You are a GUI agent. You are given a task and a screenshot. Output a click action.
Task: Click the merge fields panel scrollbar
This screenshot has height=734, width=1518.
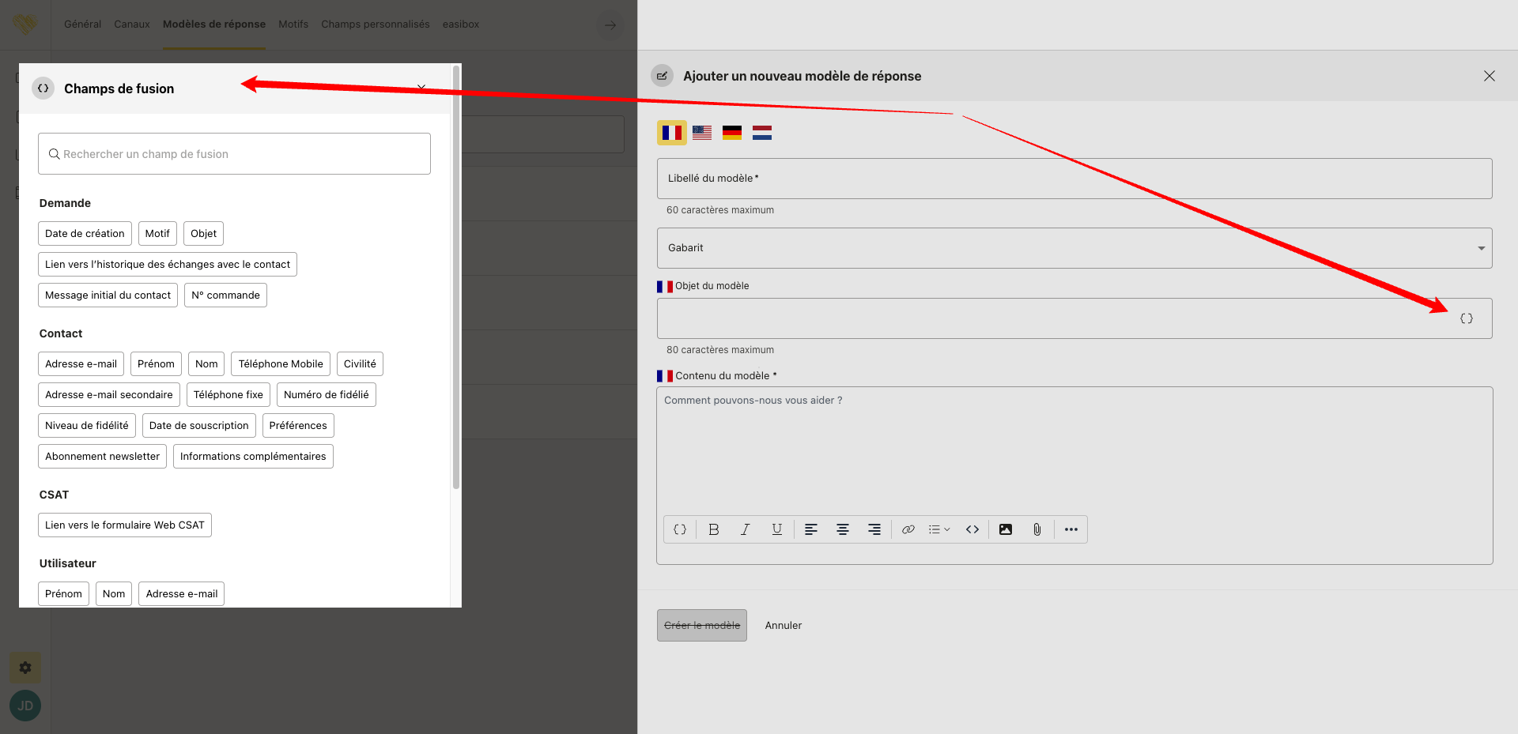[456, 277]
